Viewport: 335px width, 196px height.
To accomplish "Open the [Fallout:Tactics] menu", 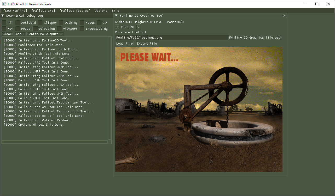I will coord(75,11).
